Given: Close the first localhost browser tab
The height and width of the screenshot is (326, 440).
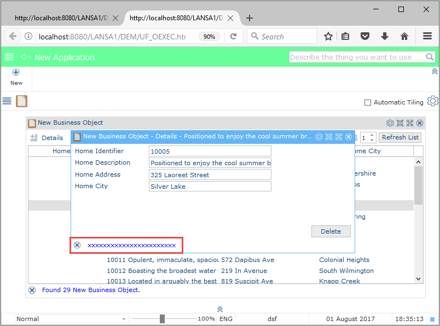Looking at the screenshot, I should coord(115,18).
